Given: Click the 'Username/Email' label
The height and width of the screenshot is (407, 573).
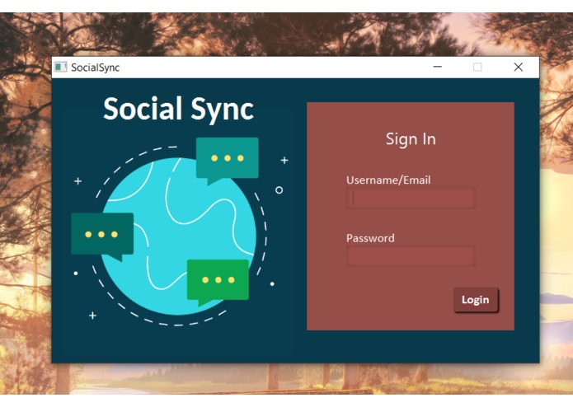Looking at the screenshot, I should coord(388,180).
